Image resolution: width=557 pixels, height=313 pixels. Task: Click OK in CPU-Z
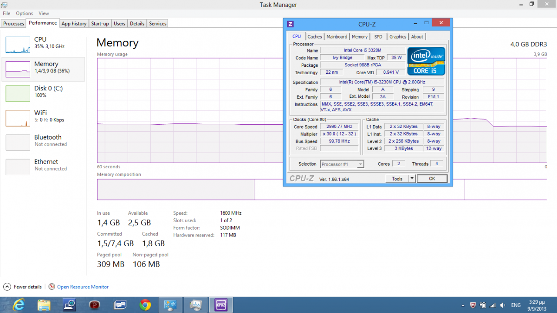tap(432, 179)
